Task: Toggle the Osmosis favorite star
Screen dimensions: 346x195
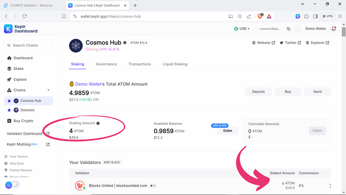Action: point(9,110)
